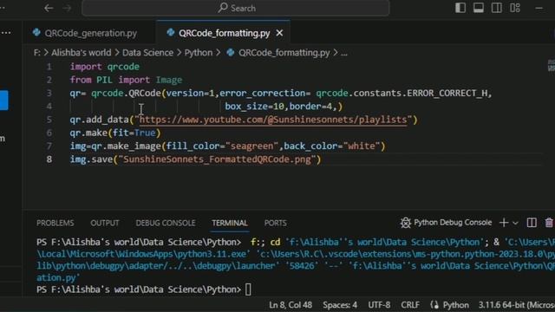Change line endings via CRLF
This screenshot has width=555, height=312.
pos(410,305)
